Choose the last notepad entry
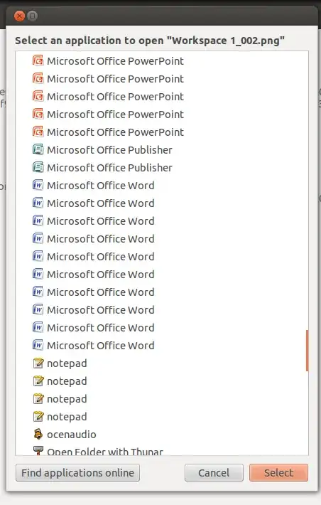Viewport: 321px width, 505px height. tap(162, 416)
